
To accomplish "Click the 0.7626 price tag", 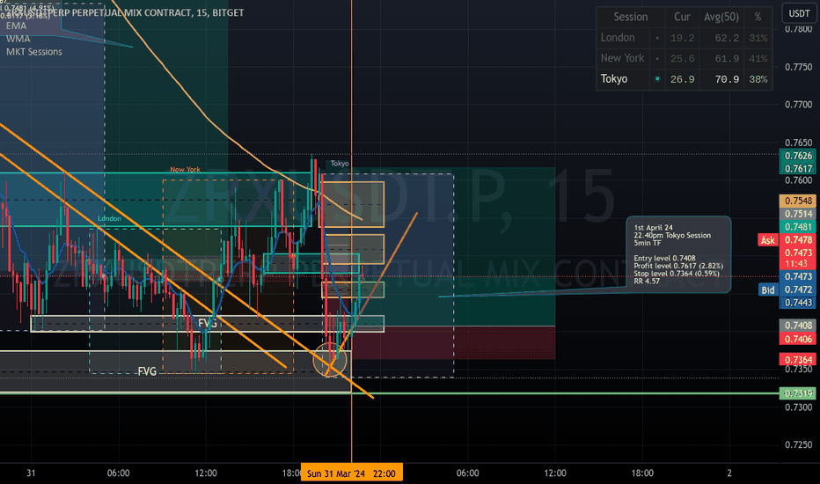I will coord(798,156).
